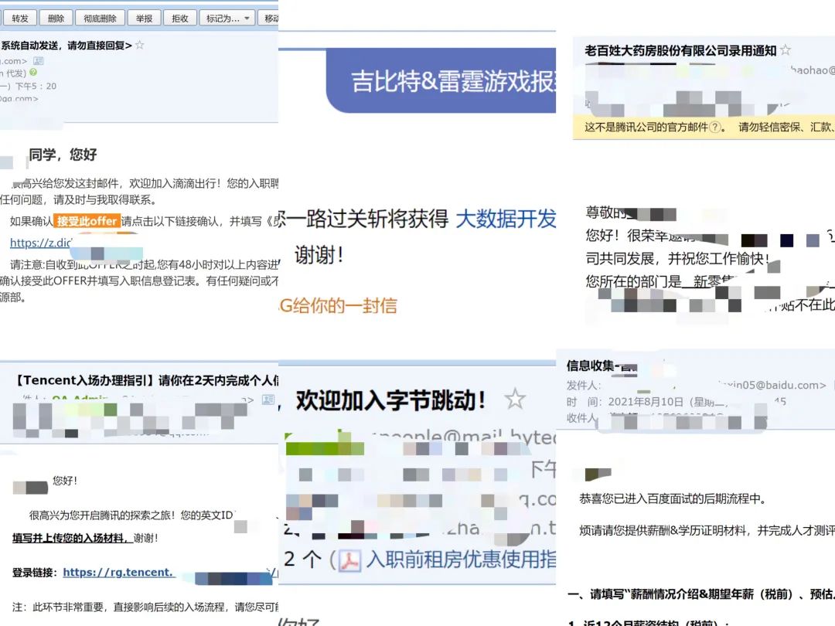Click the 信息收集 email subject

pyautogui.click(x=602, y=366)
